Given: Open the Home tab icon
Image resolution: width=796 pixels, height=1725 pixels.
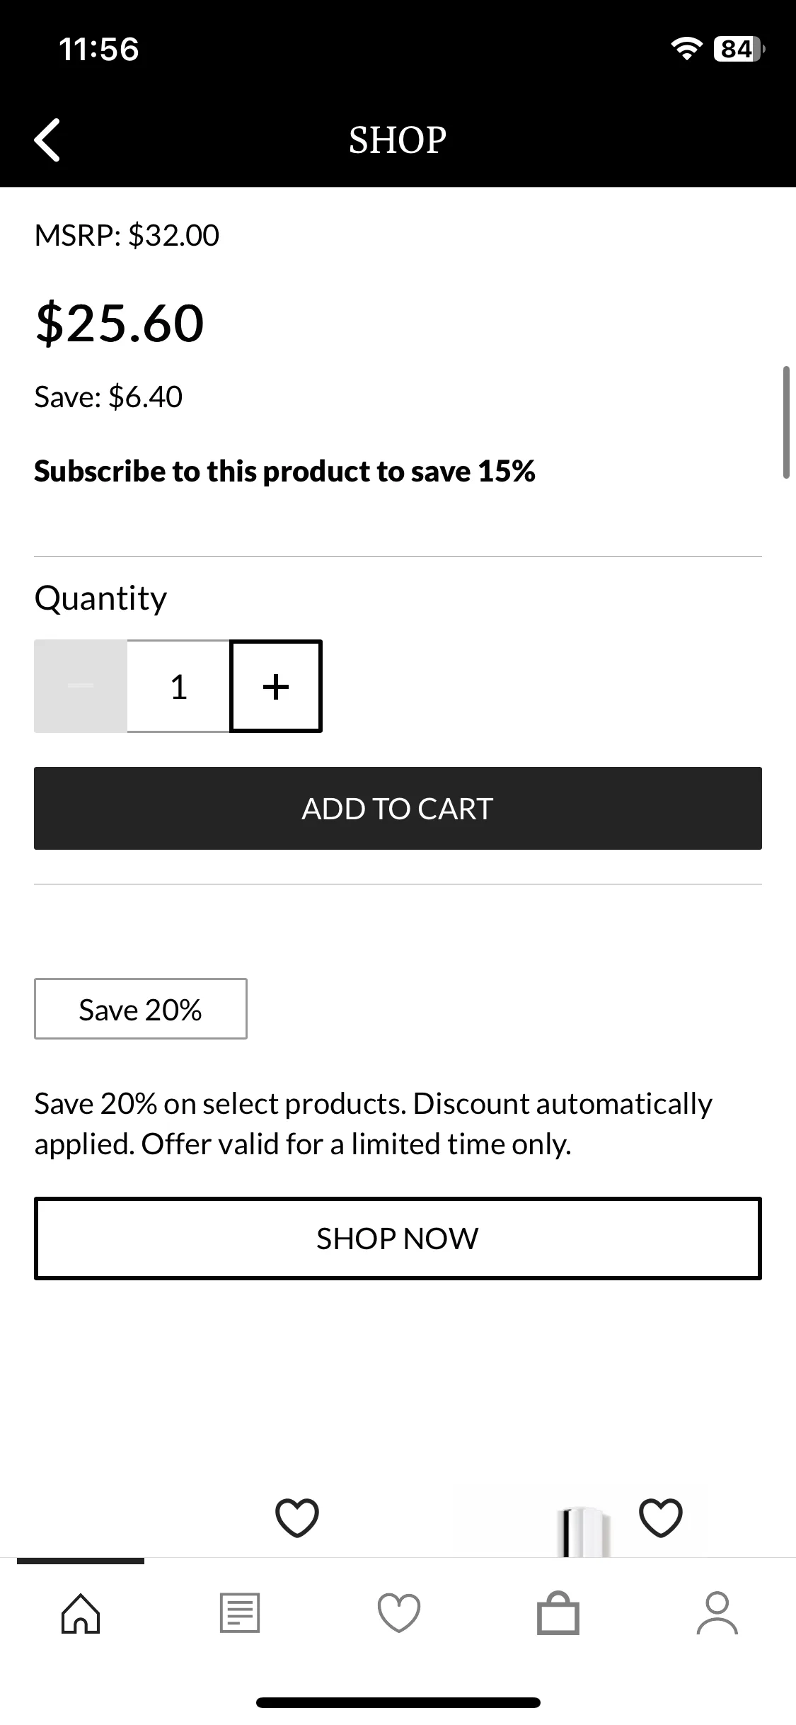Looking at the screenshot, I should 81,1613.
